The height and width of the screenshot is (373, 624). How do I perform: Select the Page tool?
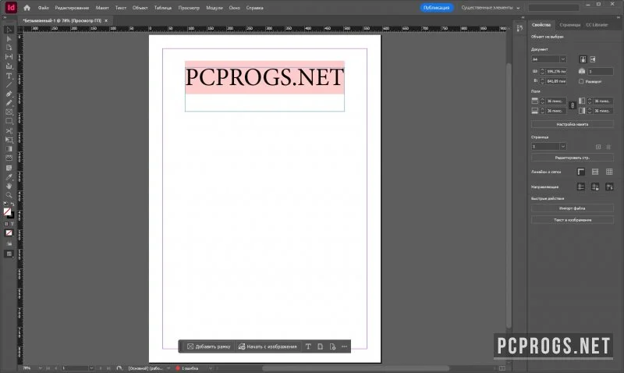click(x=9, y=48)
